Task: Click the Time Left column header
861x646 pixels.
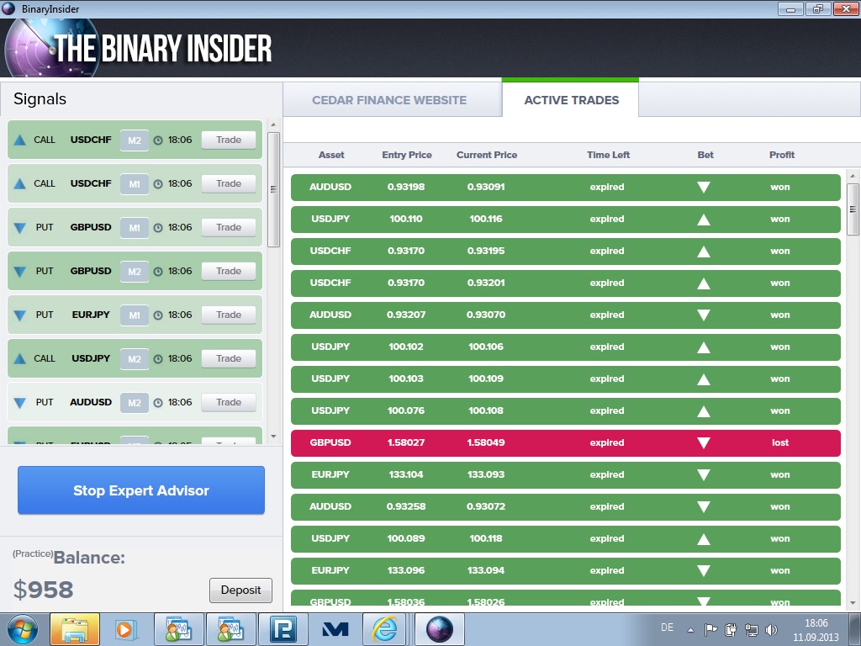Action: click(x=608, y=155)
